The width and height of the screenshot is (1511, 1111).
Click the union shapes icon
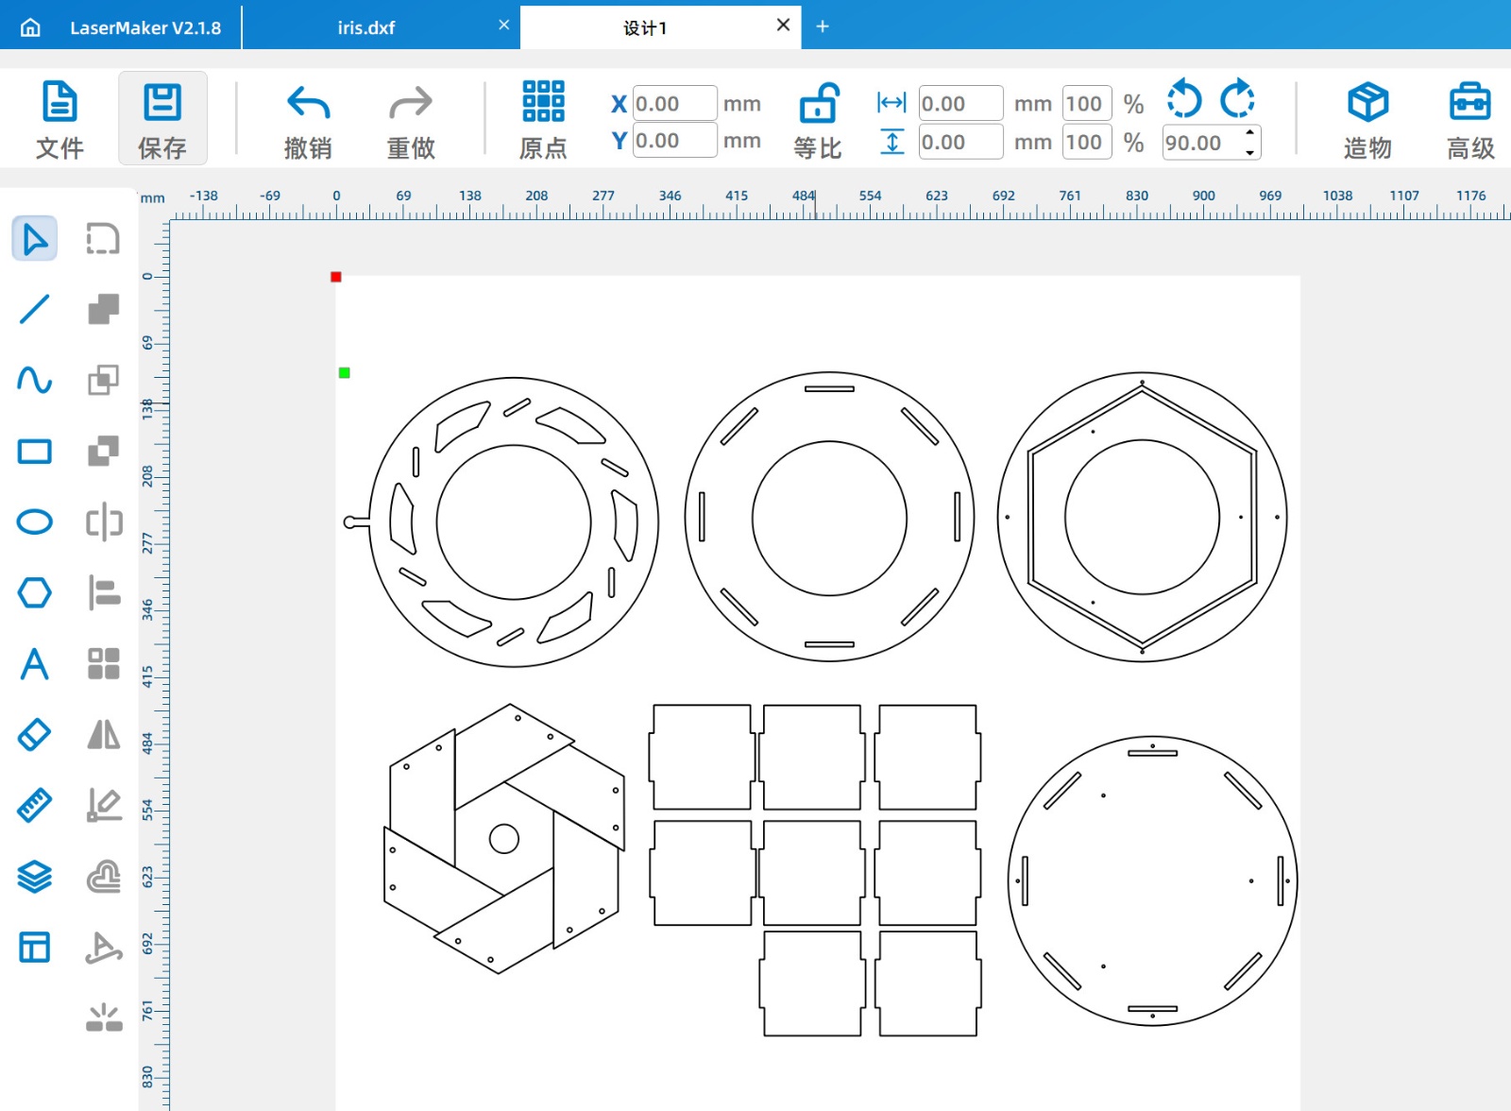pyautogui.click(x=104, y=309)
